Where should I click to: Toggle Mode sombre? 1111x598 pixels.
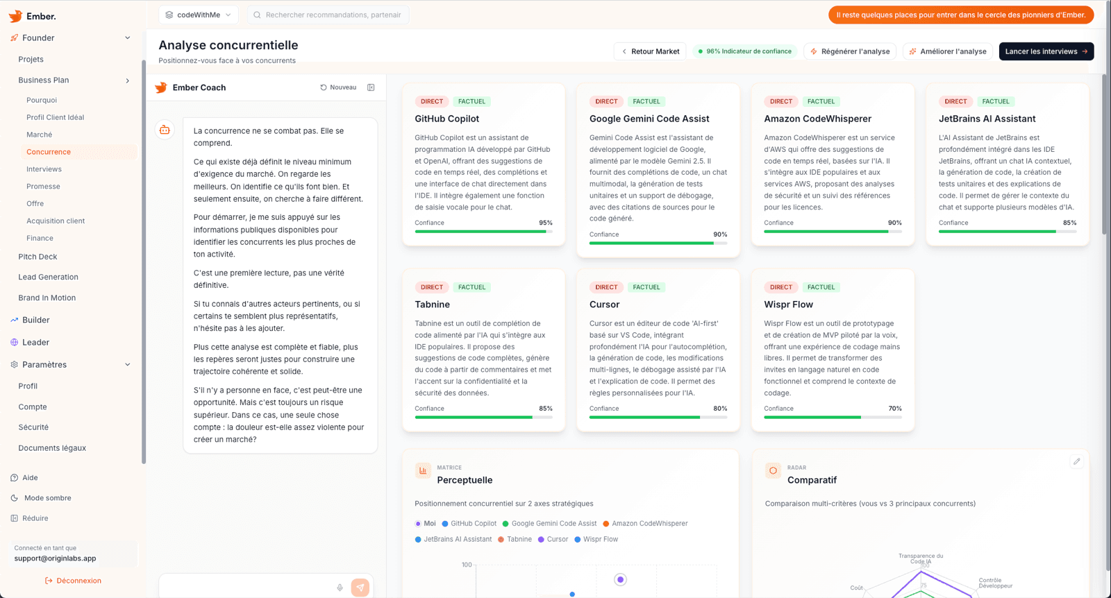(42, 498)
